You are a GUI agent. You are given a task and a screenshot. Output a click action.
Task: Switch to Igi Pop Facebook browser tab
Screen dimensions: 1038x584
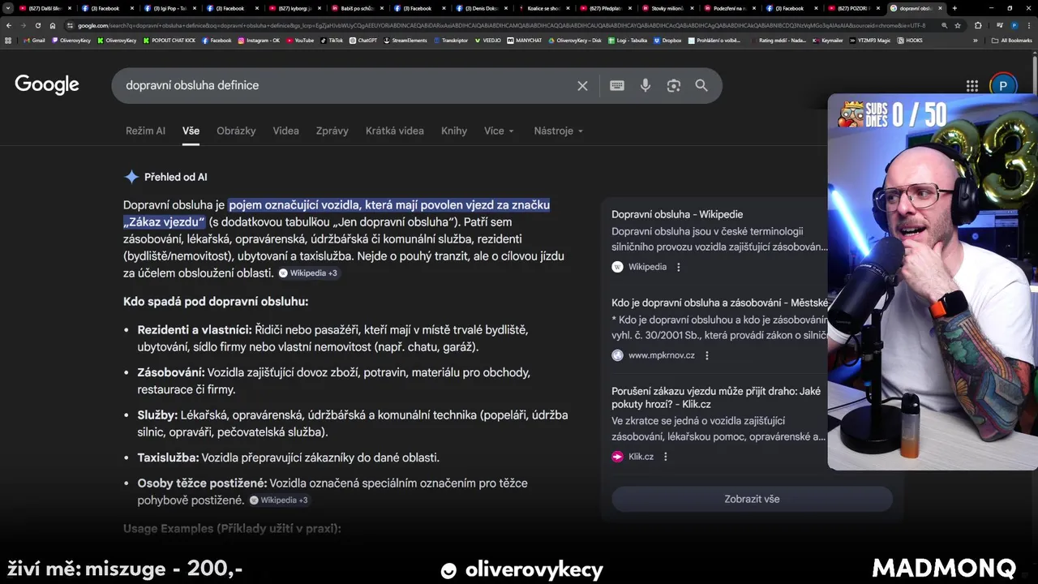point(170,8)
